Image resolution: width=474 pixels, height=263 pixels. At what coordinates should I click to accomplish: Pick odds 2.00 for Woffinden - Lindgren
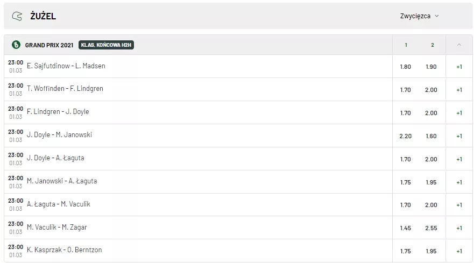(x=431, y=90)
